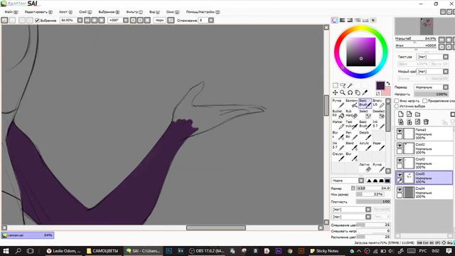Screen dimensions: 455x256
Task: Select the rotate canvas tool
Action: pyautogui.click(x=350, y=92)
